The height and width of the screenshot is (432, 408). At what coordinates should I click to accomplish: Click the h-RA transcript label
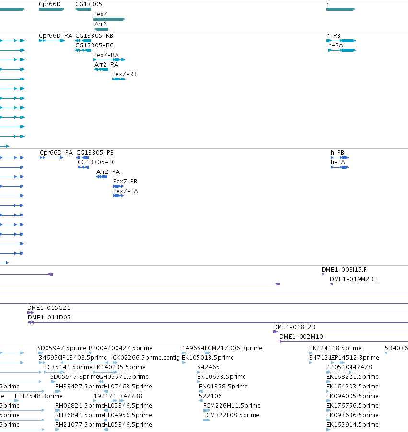336,45
